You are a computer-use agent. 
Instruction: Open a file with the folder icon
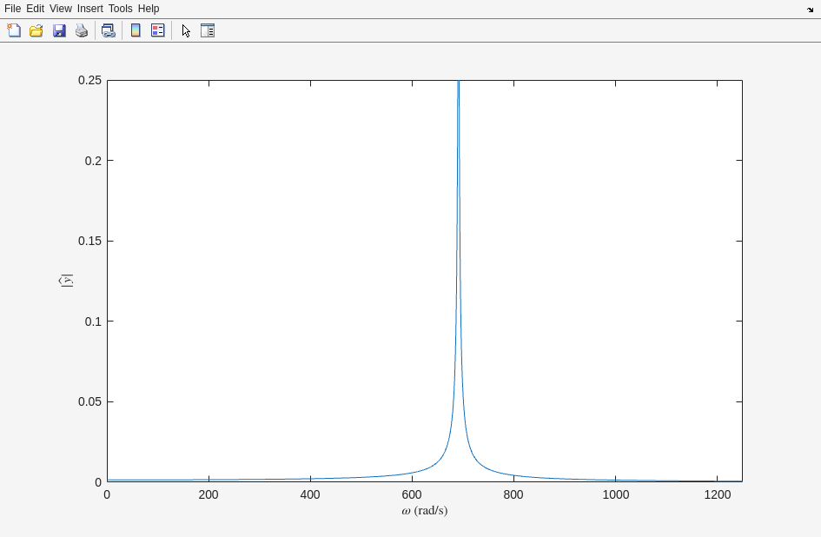pyautogui.click(x=36, y=30)
